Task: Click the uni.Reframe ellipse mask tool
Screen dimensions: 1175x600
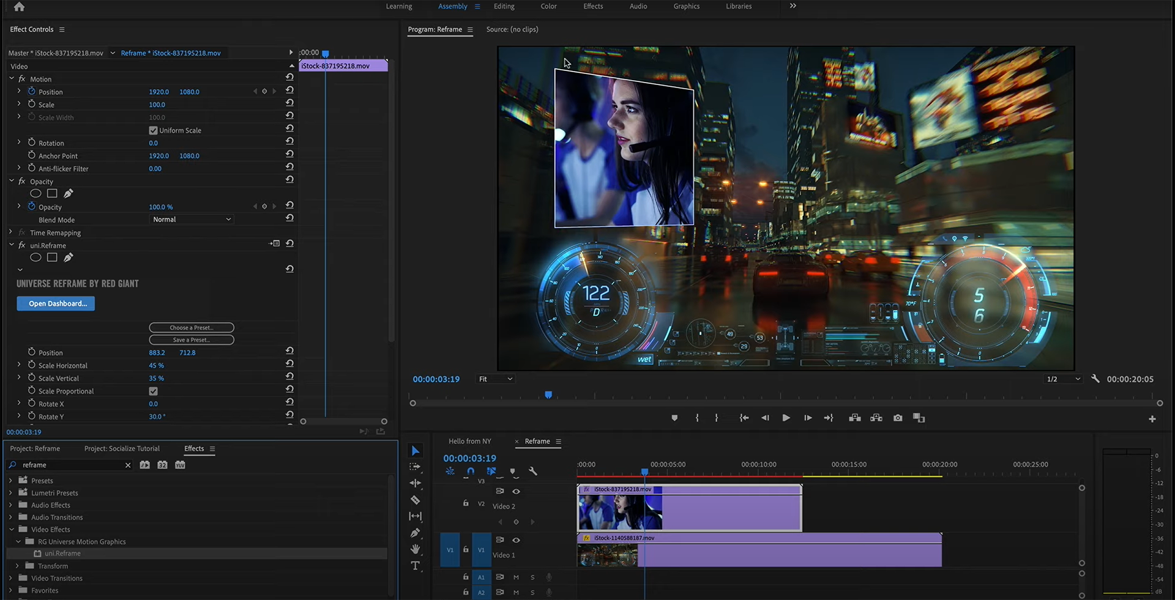Action: click(x=35, y=257)
